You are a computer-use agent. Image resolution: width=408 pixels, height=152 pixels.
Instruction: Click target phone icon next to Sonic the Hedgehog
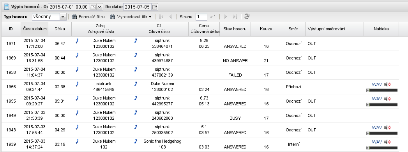[x=136, y=142]
